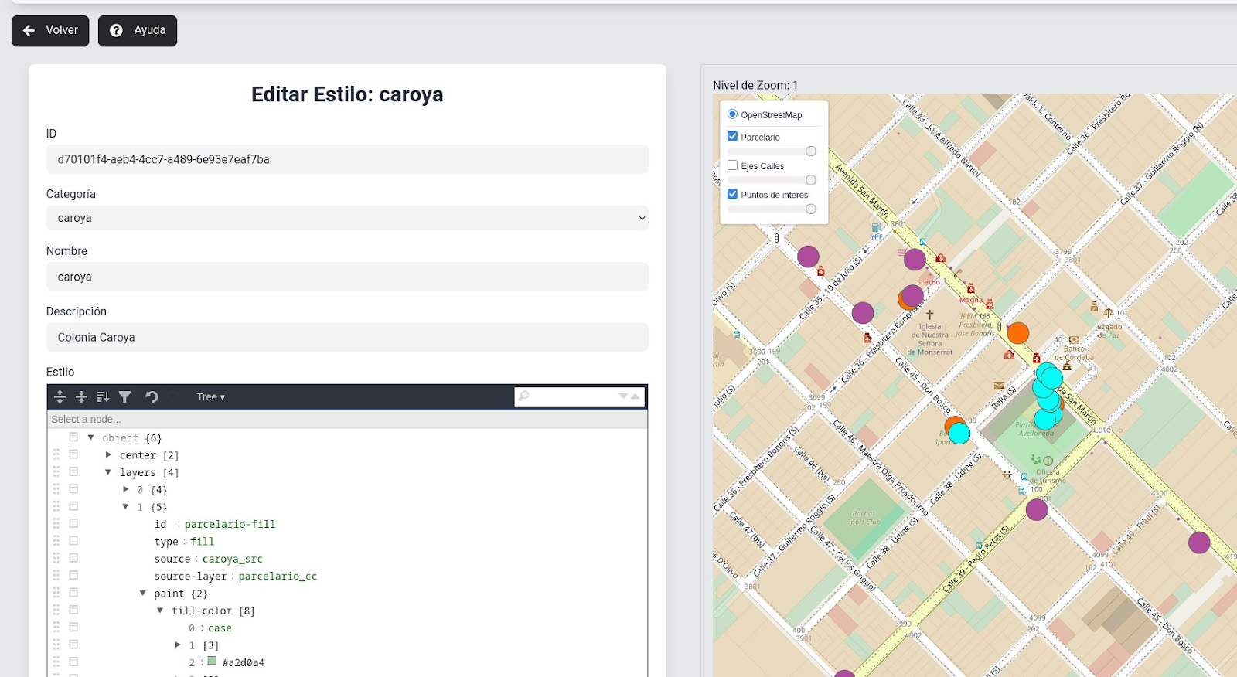Open context menu button for center row
The width and height of the screenshot is (1237, 677).
tap(73, 454)
